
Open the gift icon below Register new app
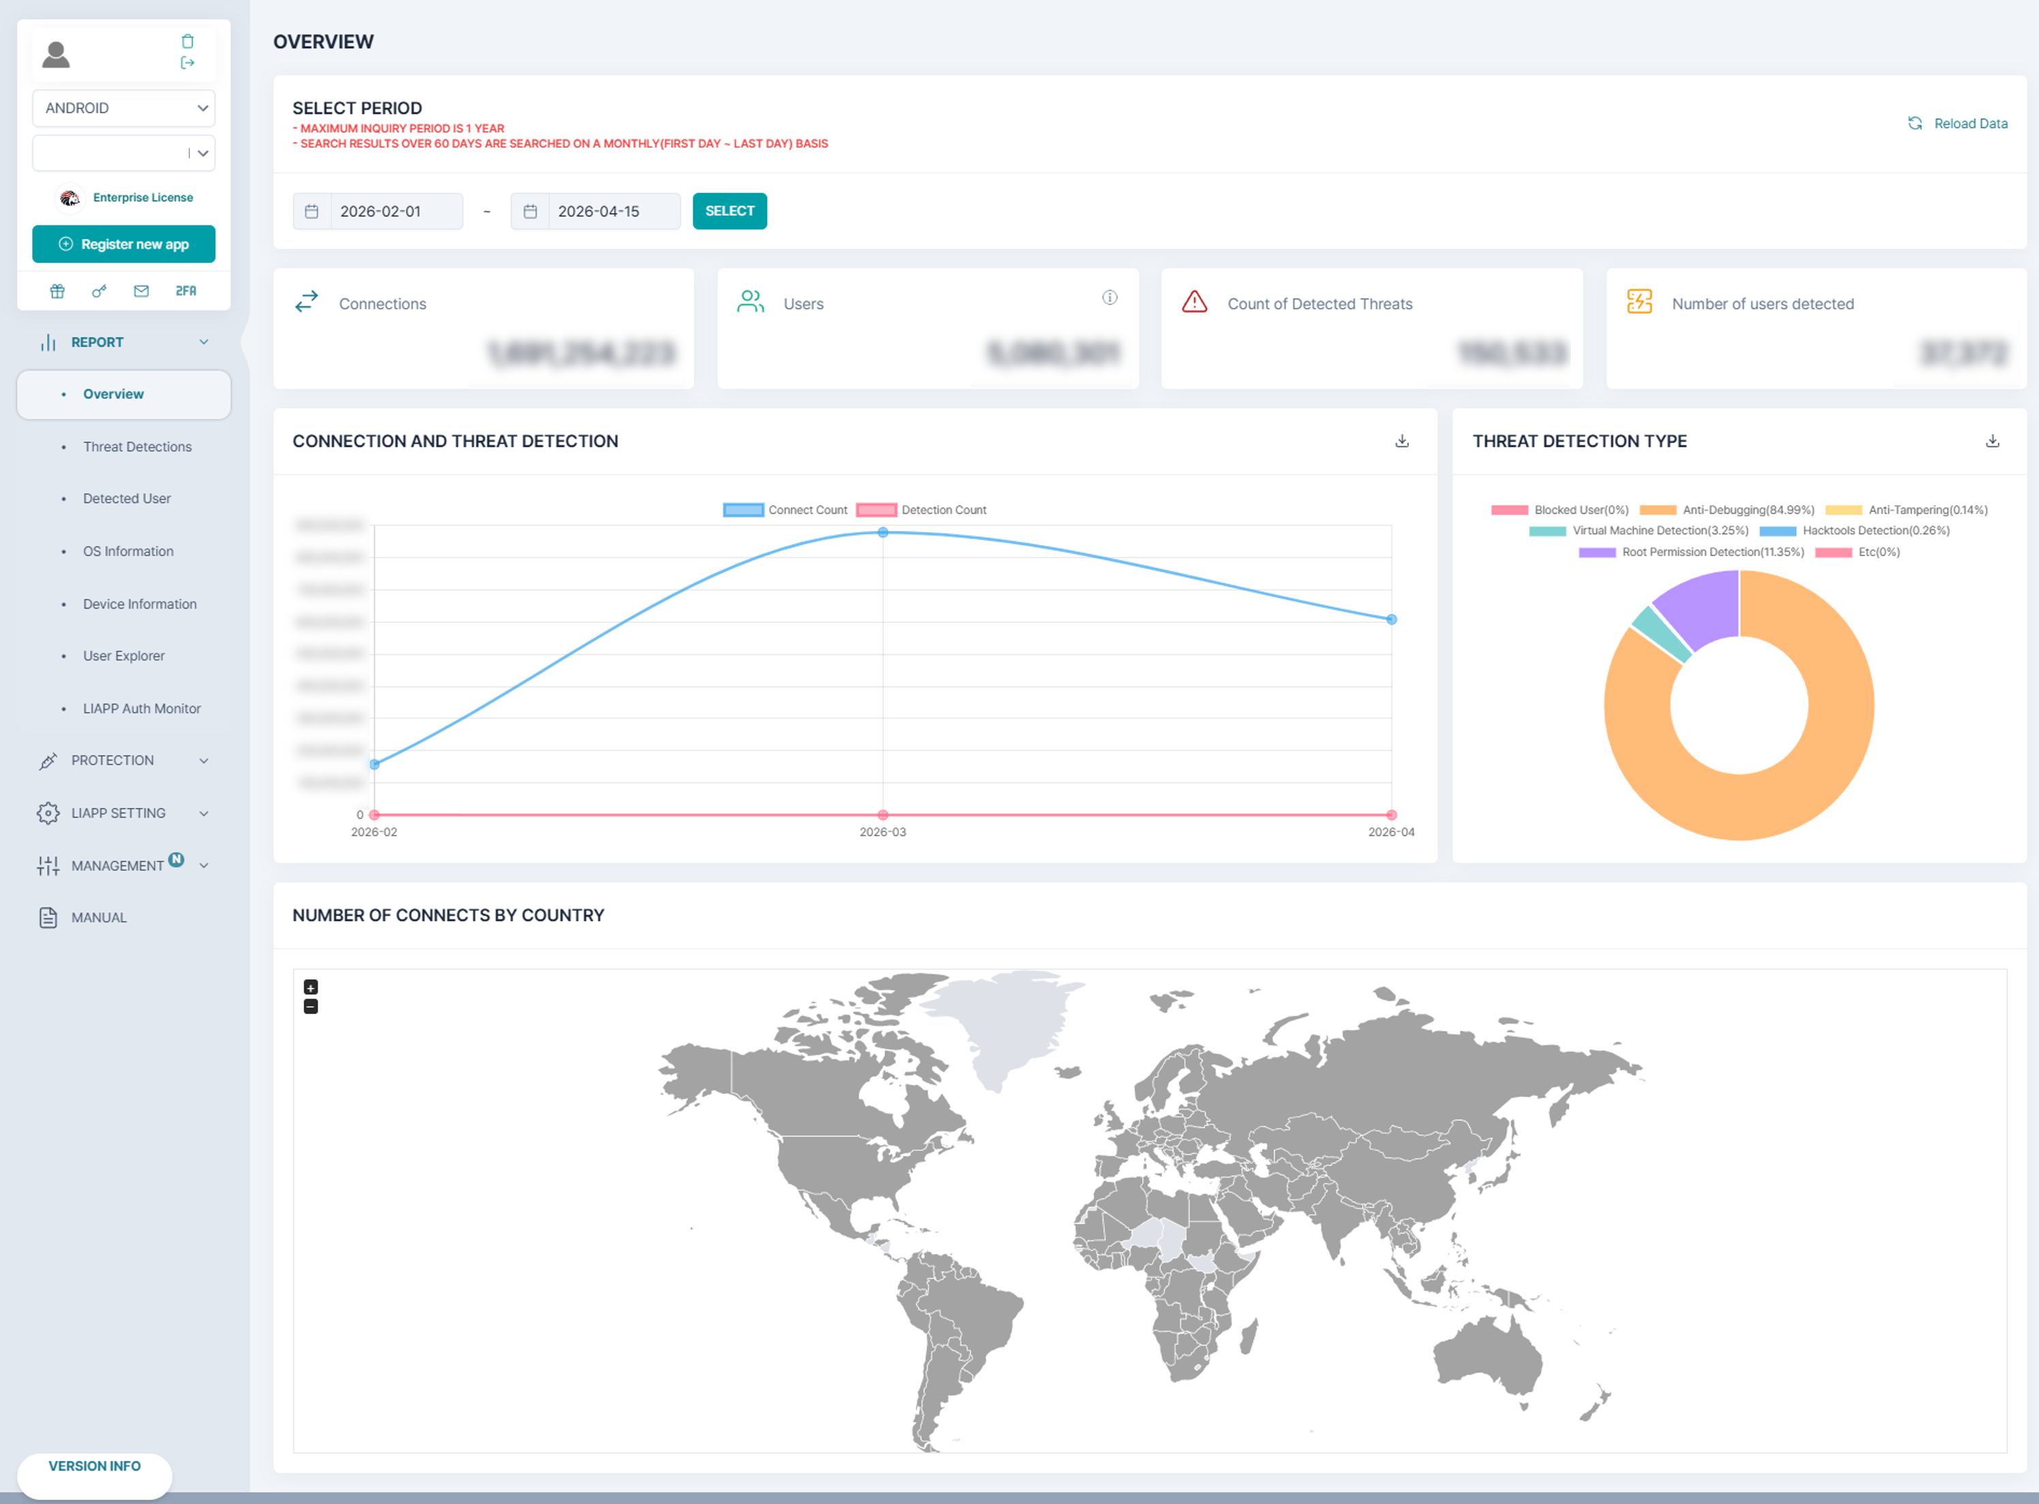click(57, 292)
